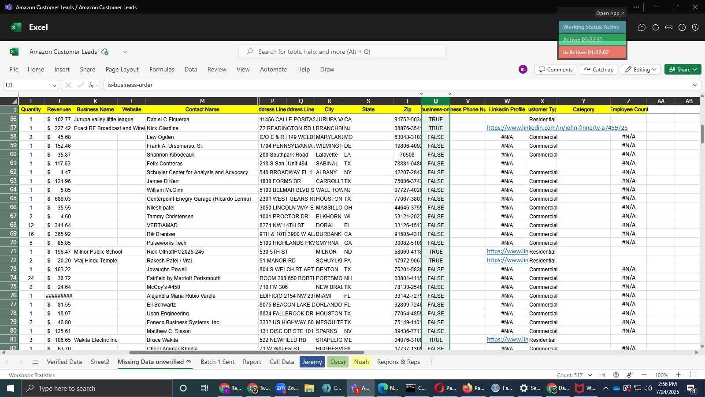Click the select-all corner triangle of sheet
This screenshot has width=705, height=397.
tap(15, 101)
